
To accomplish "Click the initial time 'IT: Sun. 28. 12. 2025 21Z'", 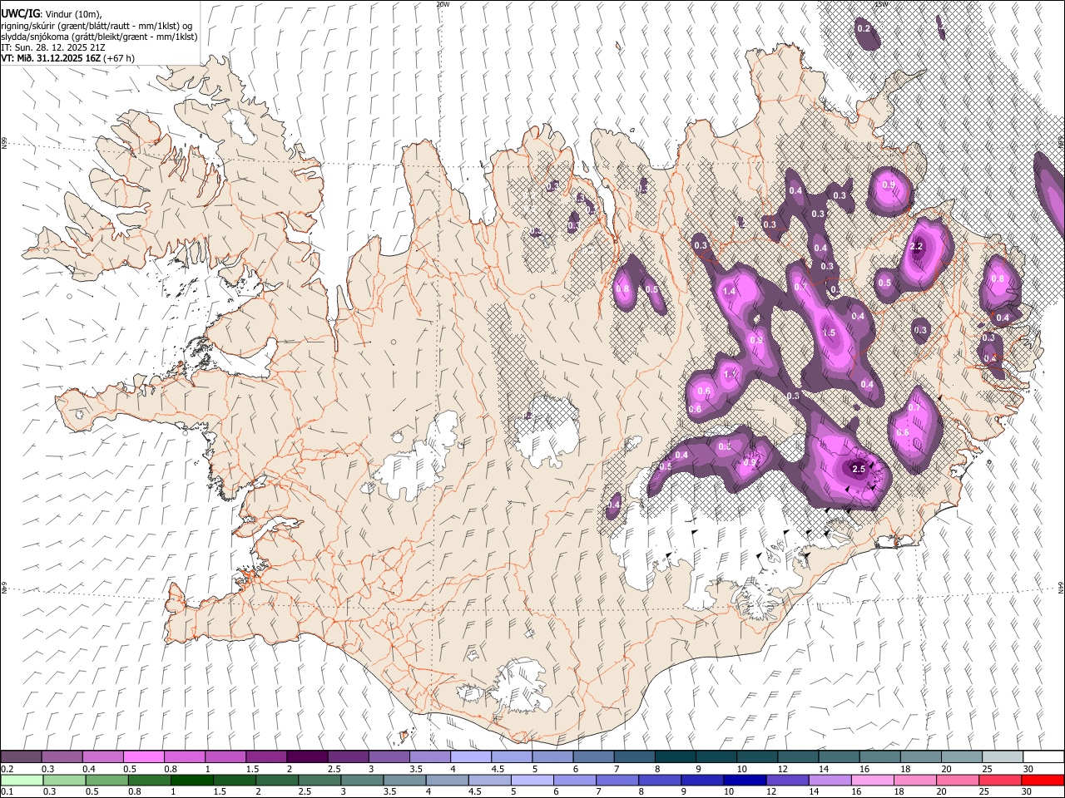I will 52,47.
